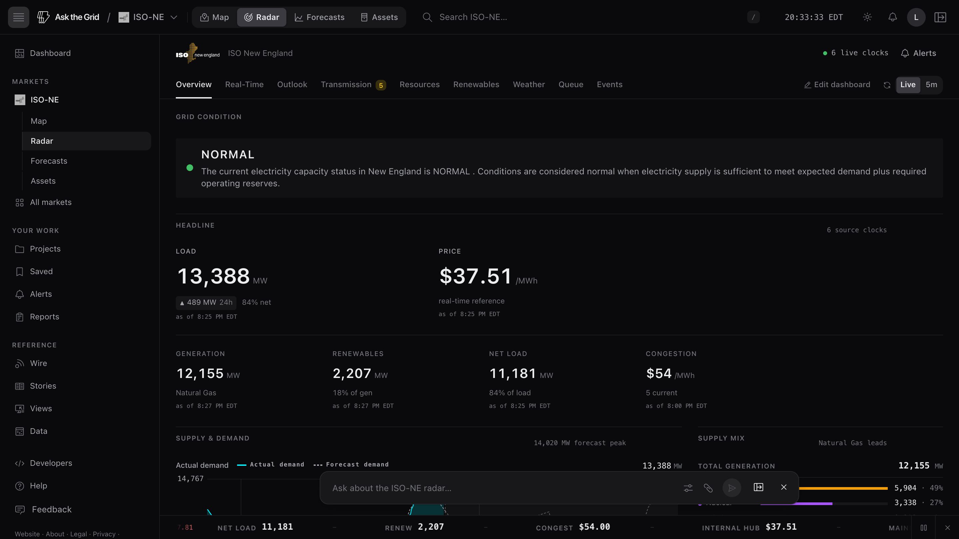Screen dimensions: 959x539
Task: Open Alerts button beside live clocks
Action: [918, 53]
